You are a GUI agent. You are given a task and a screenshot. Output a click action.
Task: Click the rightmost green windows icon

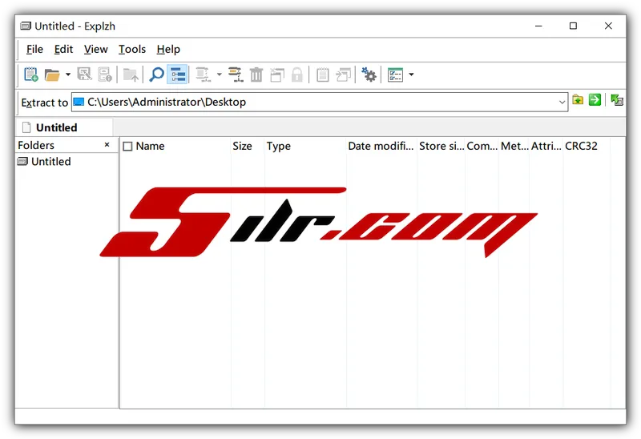tap(617, 99)
